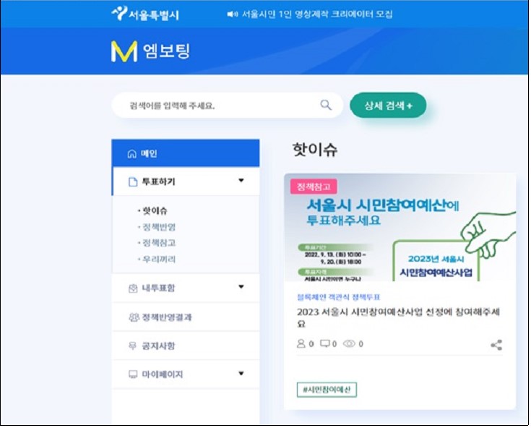Select the 정책참고 submenu
Image resolution: width=531 pixels, height=428 pixels.
[158, 243]
